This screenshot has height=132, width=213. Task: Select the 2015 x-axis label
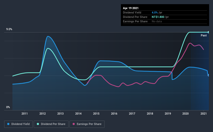tap(96, 114)
